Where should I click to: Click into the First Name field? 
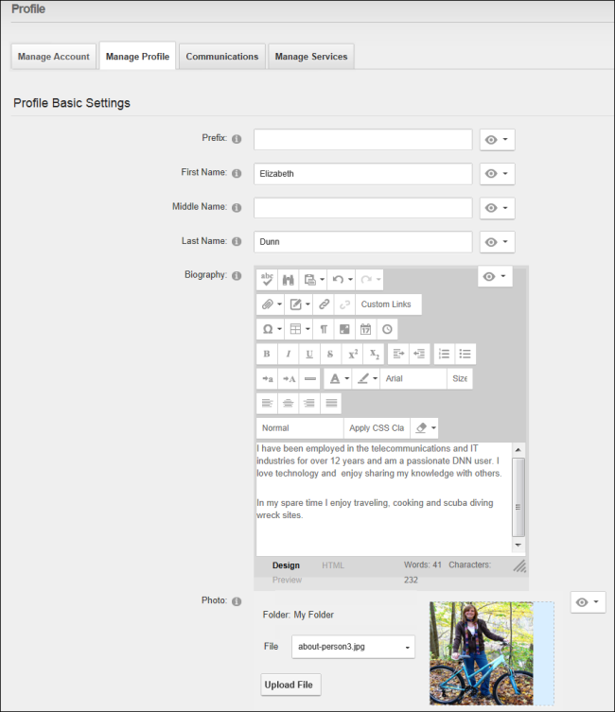363,173
